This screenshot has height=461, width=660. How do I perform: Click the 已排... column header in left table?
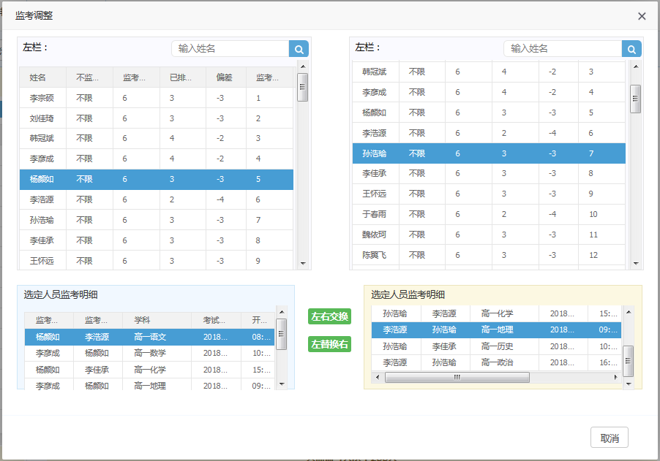pos(182,77)
